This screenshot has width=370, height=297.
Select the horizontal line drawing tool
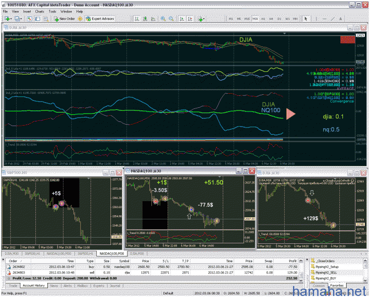pos(325,19)
